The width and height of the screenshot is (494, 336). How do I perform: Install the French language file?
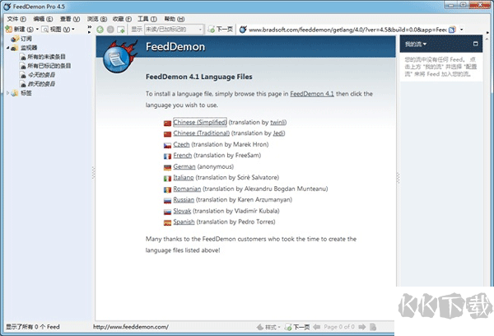[183, 156]
